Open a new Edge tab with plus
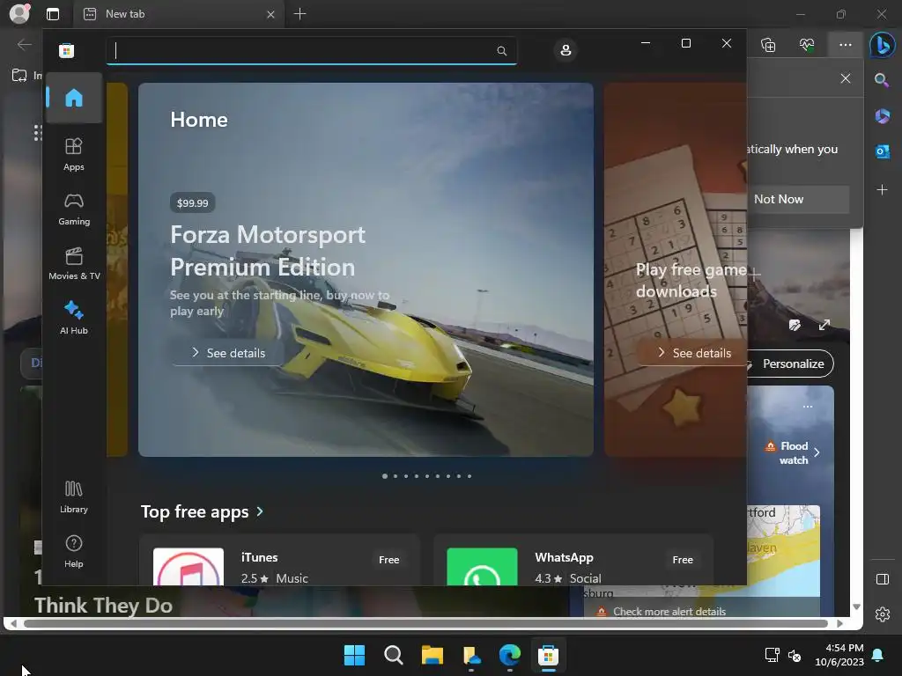This screenshot has width=902, height=676. pos(299,14)
